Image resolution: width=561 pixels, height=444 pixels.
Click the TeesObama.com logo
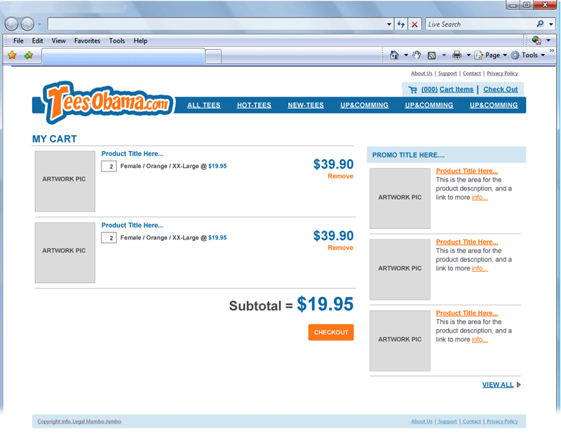pyautogui.click(x=108, y=102)
